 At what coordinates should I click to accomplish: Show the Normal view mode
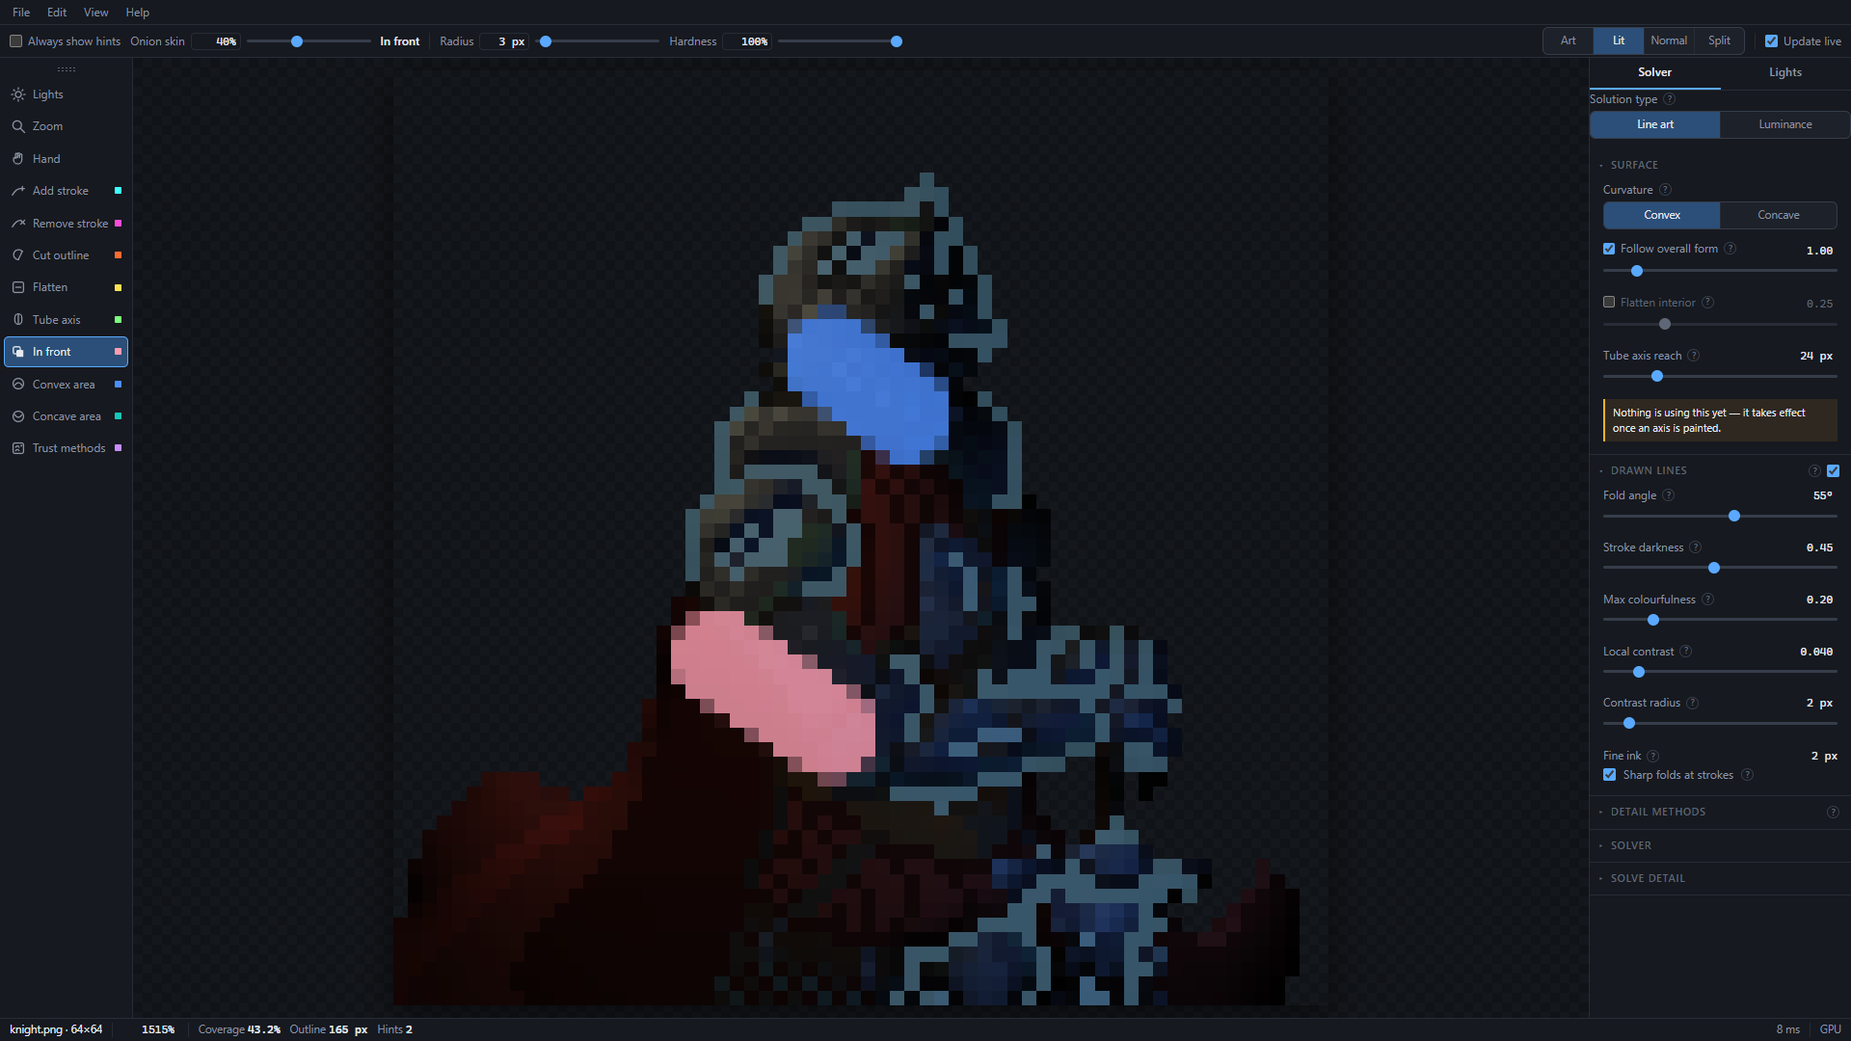coord(1669,40)
